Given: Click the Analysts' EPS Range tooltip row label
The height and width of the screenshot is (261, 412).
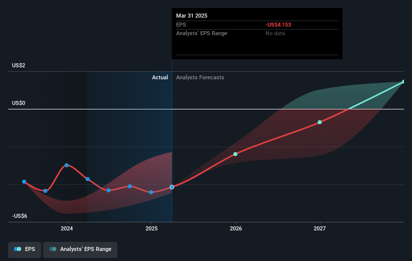Looking at the screenshot, I should click(202, 34).
